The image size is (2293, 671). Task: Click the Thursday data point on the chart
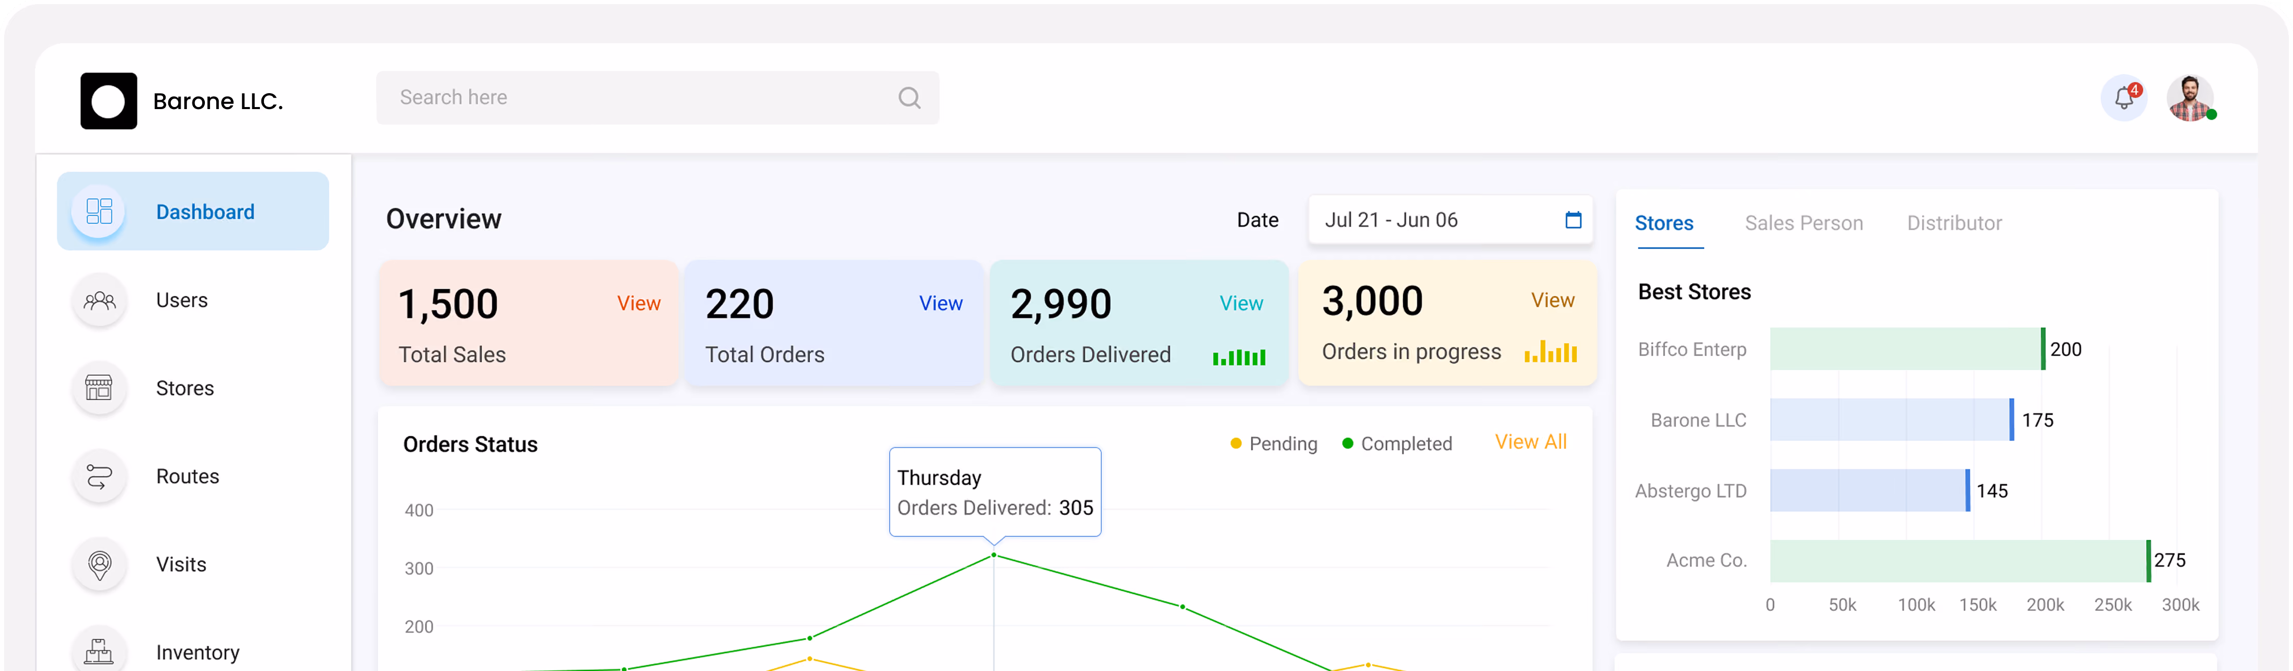click(x=993, y=555)
